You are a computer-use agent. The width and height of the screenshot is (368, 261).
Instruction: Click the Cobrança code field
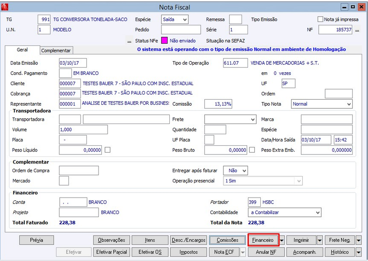pos(70,94)
